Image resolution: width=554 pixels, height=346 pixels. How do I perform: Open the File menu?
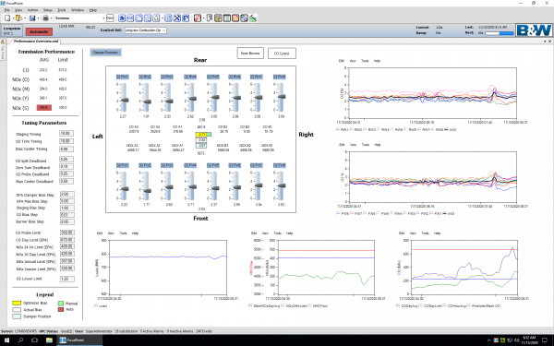[6, 10]
